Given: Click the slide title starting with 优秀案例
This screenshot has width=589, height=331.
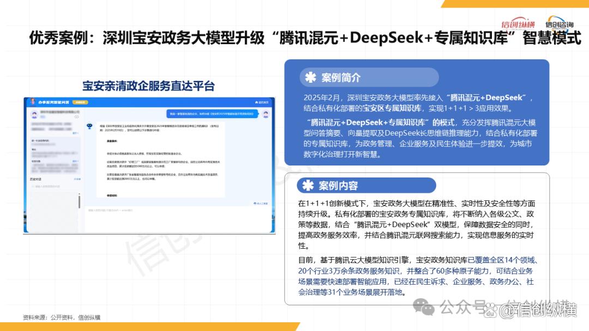Looking at the screenshot, I should 305,38.
